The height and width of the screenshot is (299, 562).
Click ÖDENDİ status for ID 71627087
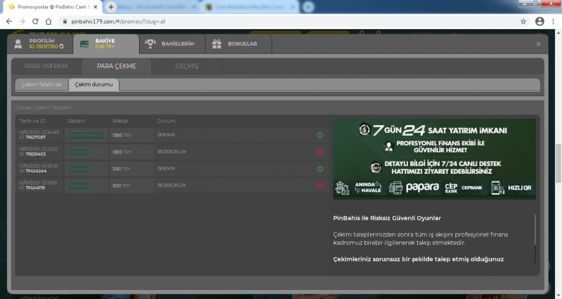166,135
